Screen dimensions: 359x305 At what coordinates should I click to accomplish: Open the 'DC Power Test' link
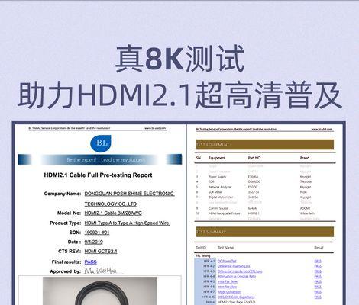click(227, 261)
